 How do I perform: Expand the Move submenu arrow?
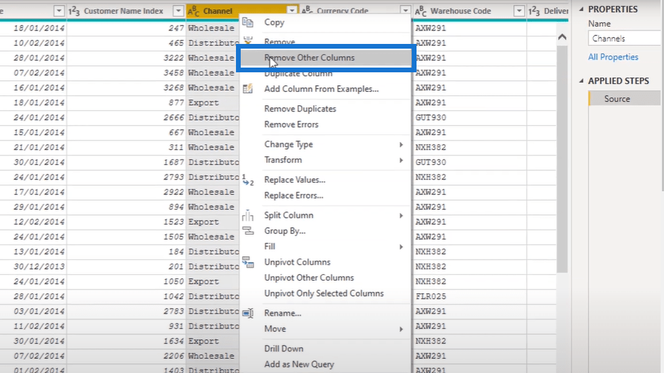[x=400, y=329]
